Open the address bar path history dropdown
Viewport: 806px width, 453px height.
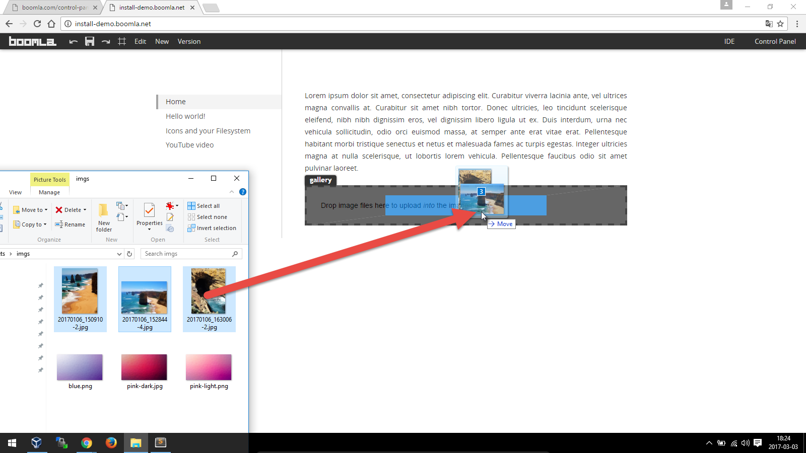point(119,254)
